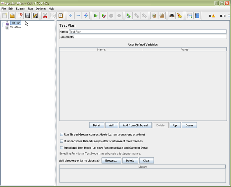Click the Clear All brooms icon
Screen dimensions: 231x187
tap(162, 16)
